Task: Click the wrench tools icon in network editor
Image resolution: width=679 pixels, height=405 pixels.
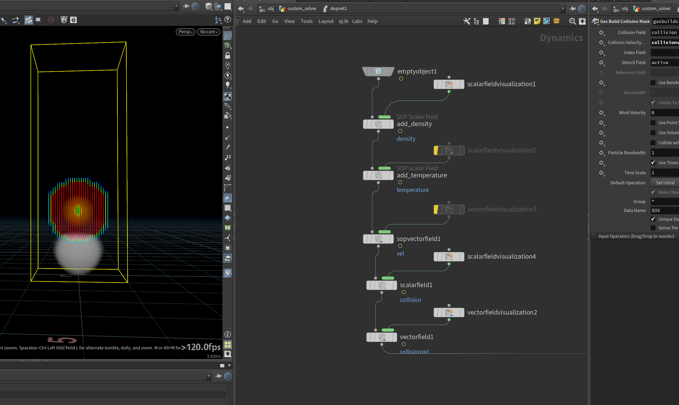Action: pos(467,21)
